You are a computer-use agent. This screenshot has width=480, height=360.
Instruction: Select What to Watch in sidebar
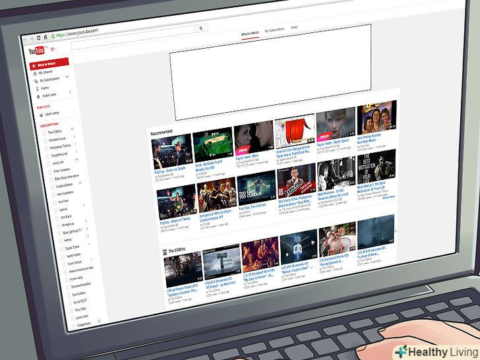(49, 65)
